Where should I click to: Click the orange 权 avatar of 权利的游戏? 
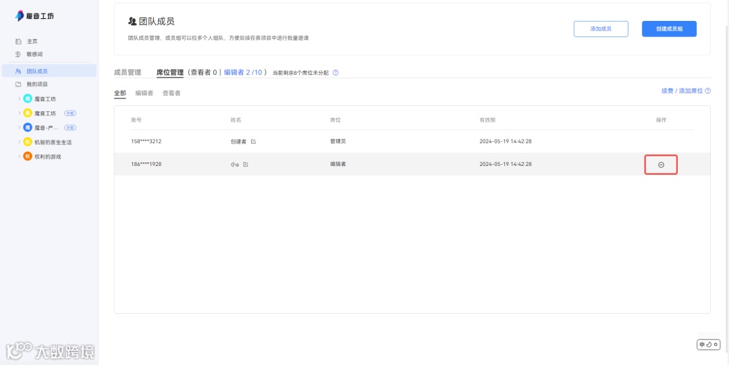click(28, 157)
